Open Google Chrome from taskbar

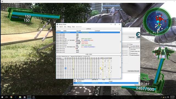(x=11, y=97)
